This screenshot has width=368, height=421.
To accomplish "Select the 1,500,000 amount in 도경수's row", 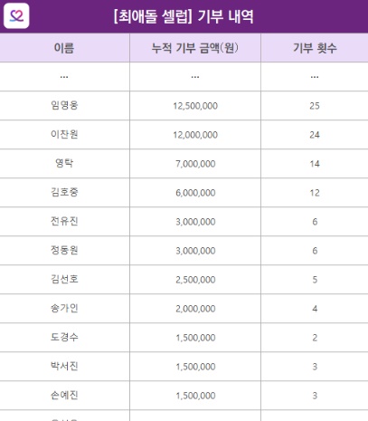I will (195, 338).
